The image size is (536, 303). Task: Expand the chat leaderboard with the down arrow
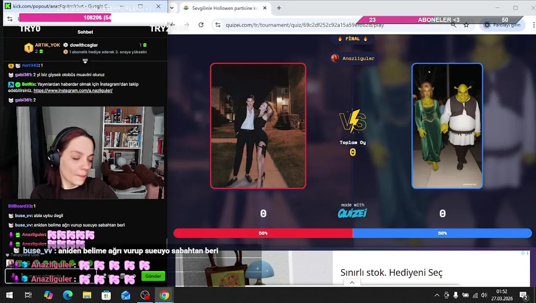point(85,61)
